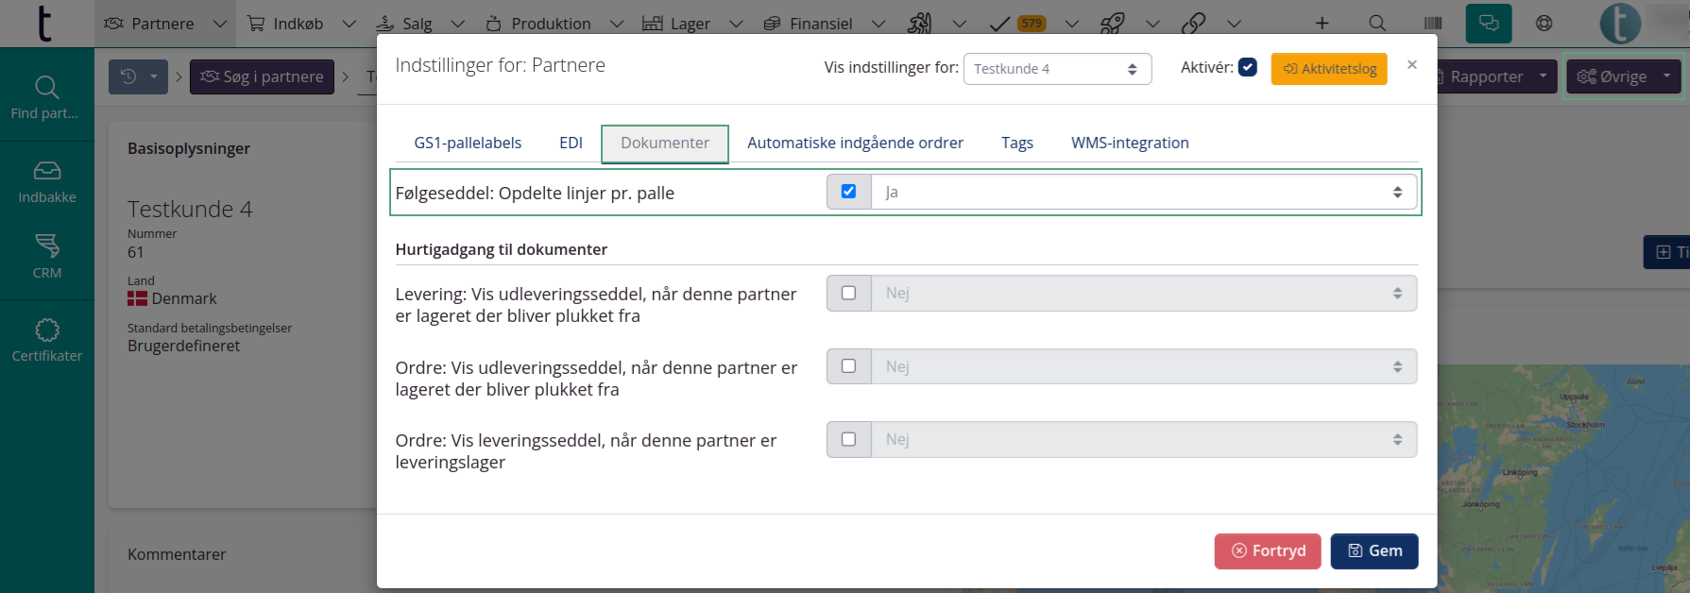This screenshot has width=1690, height=593.
Task: Open Indbakke in the left sidebar
Action: [47, 181]
